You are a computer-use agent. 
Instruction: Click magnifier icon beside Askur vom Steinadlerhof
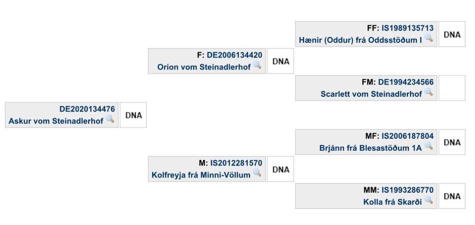(110, 119)
